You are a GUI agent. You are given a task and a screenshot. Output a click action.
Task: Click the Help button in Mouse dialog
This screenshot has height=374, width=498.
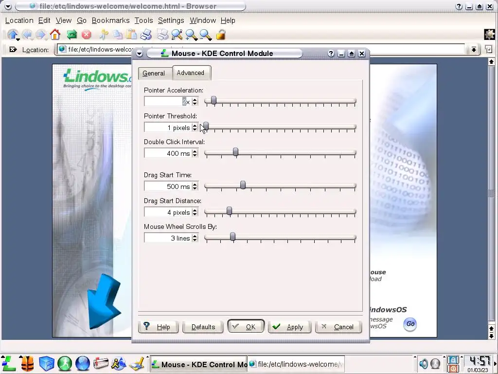tap(158, 327)
